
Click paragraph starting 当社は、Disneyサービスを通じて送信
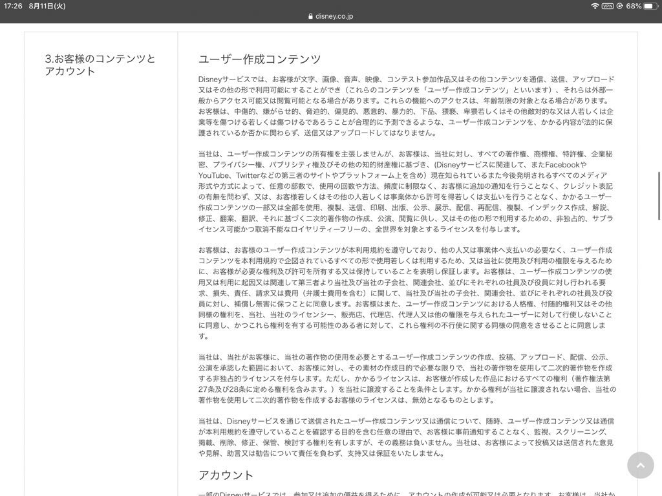(406, 437)
